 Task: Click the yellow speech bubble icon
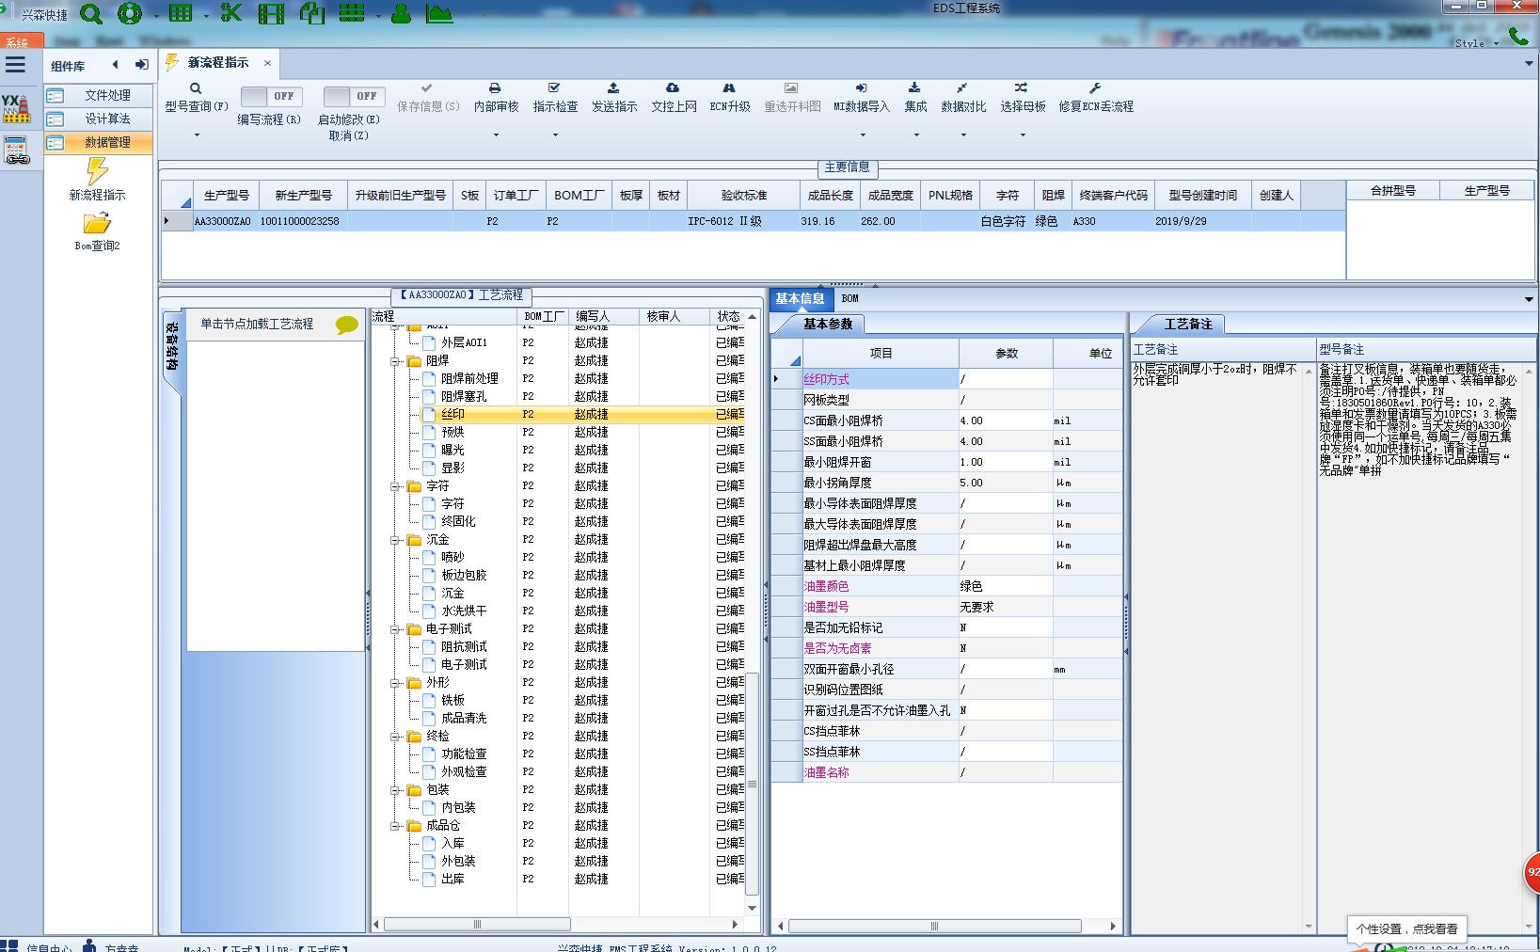tap(347, 325)
